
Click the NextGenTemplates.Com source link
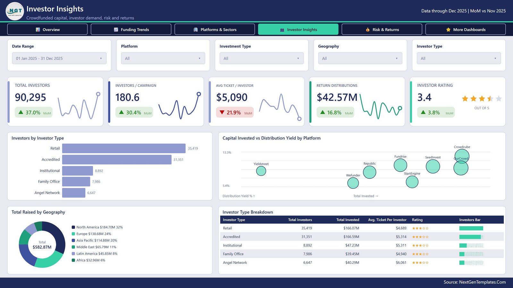(482, 282)
